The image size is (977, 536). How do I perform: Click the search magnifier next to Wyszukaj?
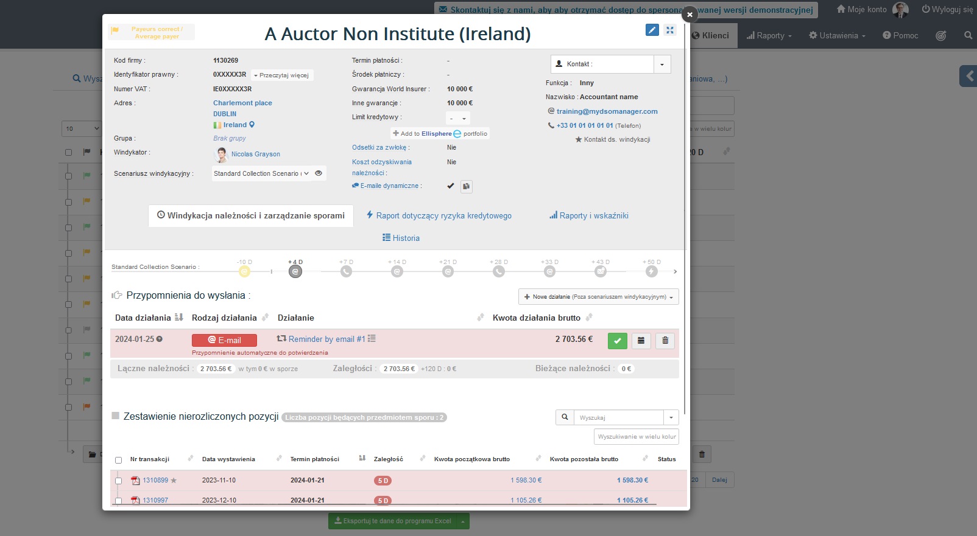tap(565, 417)
